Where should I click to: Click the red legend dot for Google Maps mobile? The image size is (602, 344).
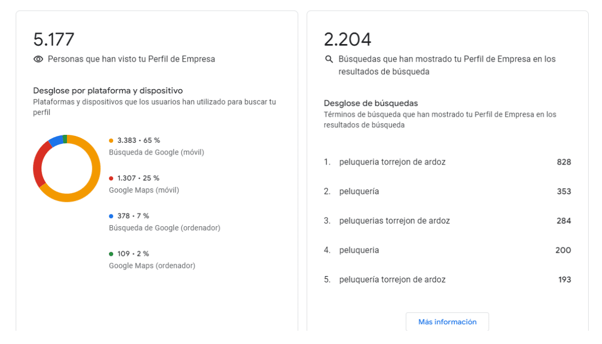tap(111, 178)
